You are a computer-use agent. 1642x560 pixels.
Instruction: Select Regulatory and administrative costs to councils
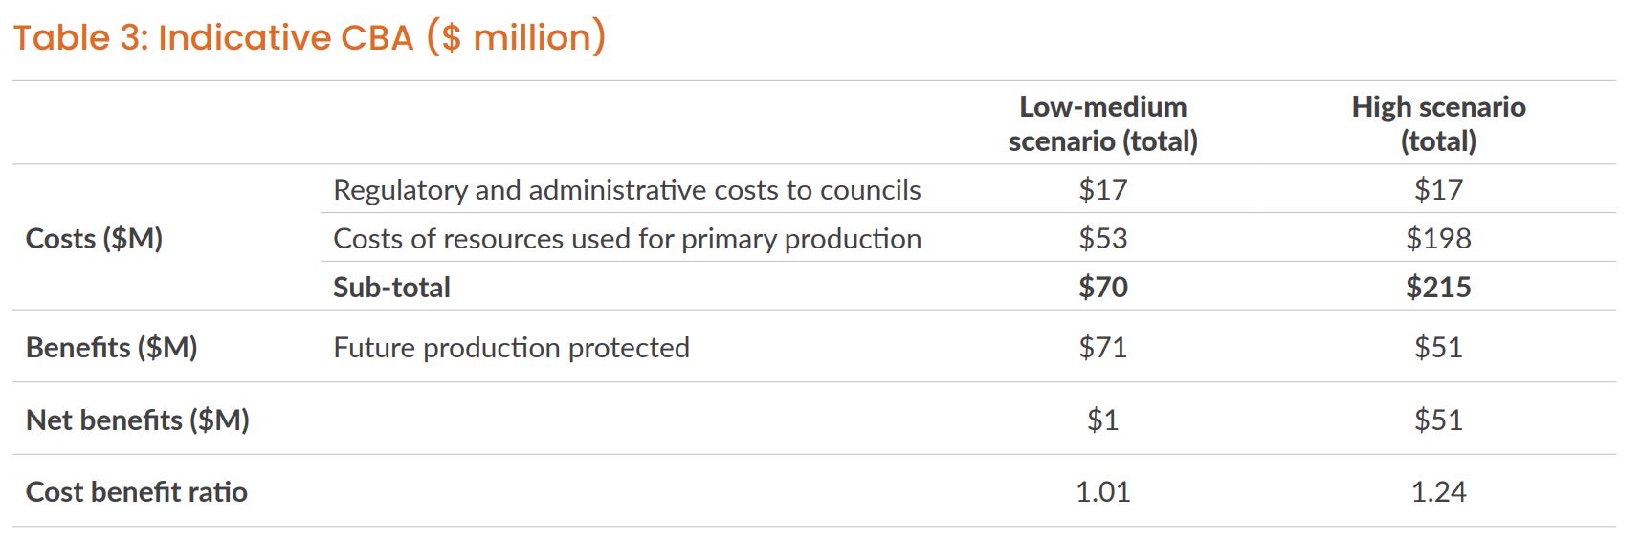pyautogui.click(x=627, y=190)
